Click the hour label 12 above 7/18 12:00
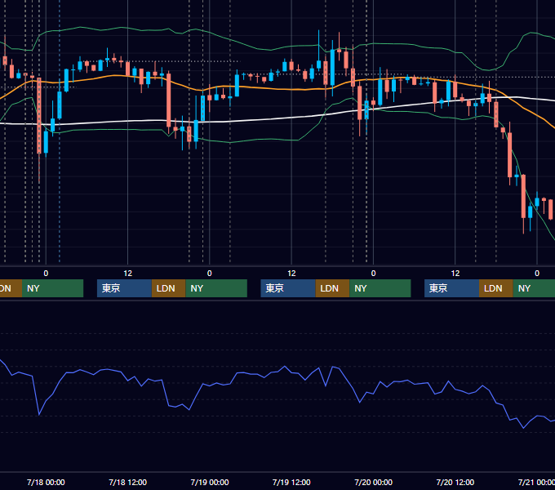Screen dimensions: 555x490 click(x=128, y=274)
